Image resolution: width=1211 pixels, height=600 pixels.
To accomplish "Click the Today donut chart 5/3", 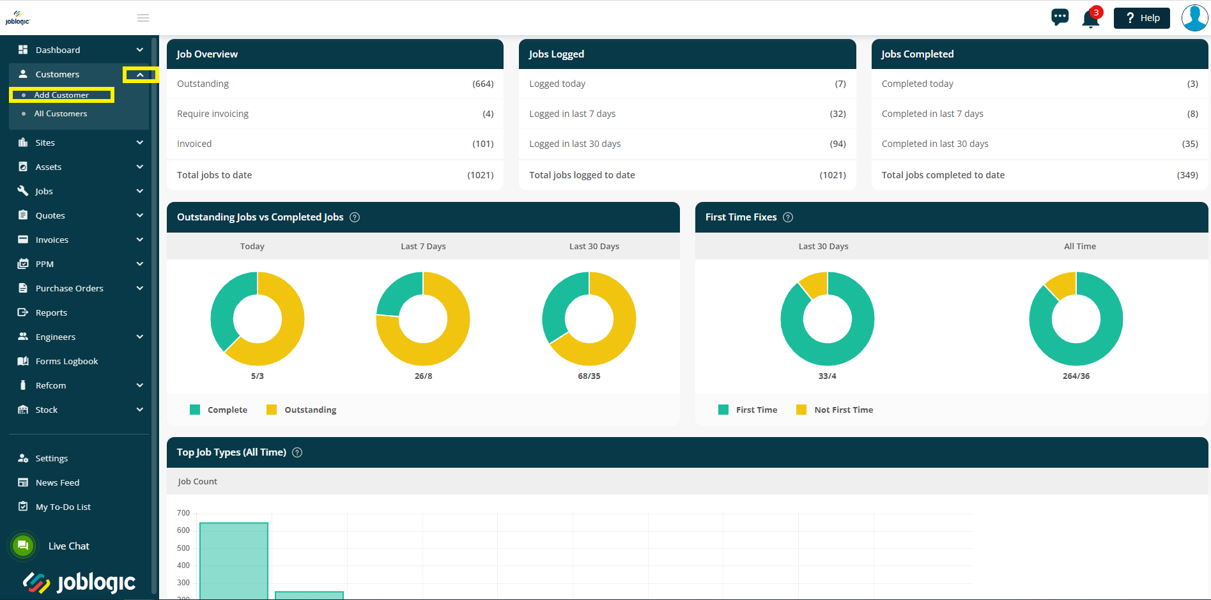I will click(x=258, y=319).
